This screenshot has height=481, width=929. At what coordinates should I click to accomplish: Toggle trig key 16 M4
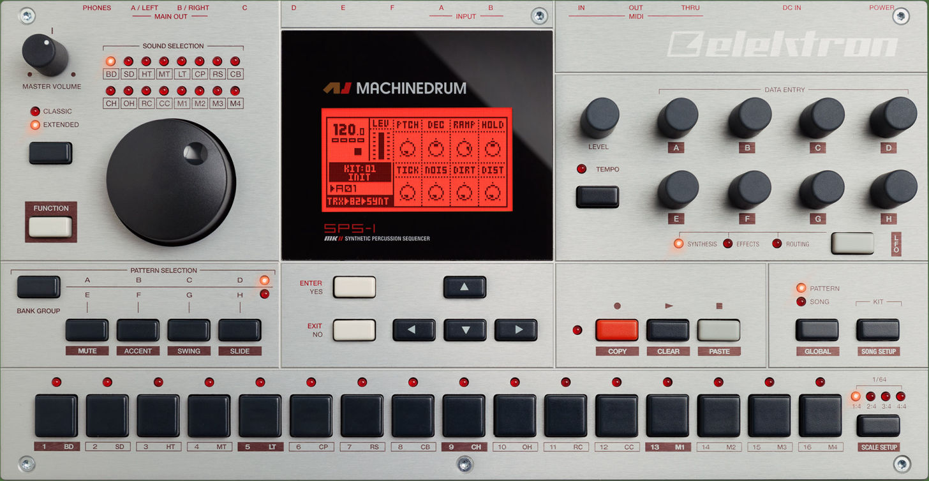821,416
